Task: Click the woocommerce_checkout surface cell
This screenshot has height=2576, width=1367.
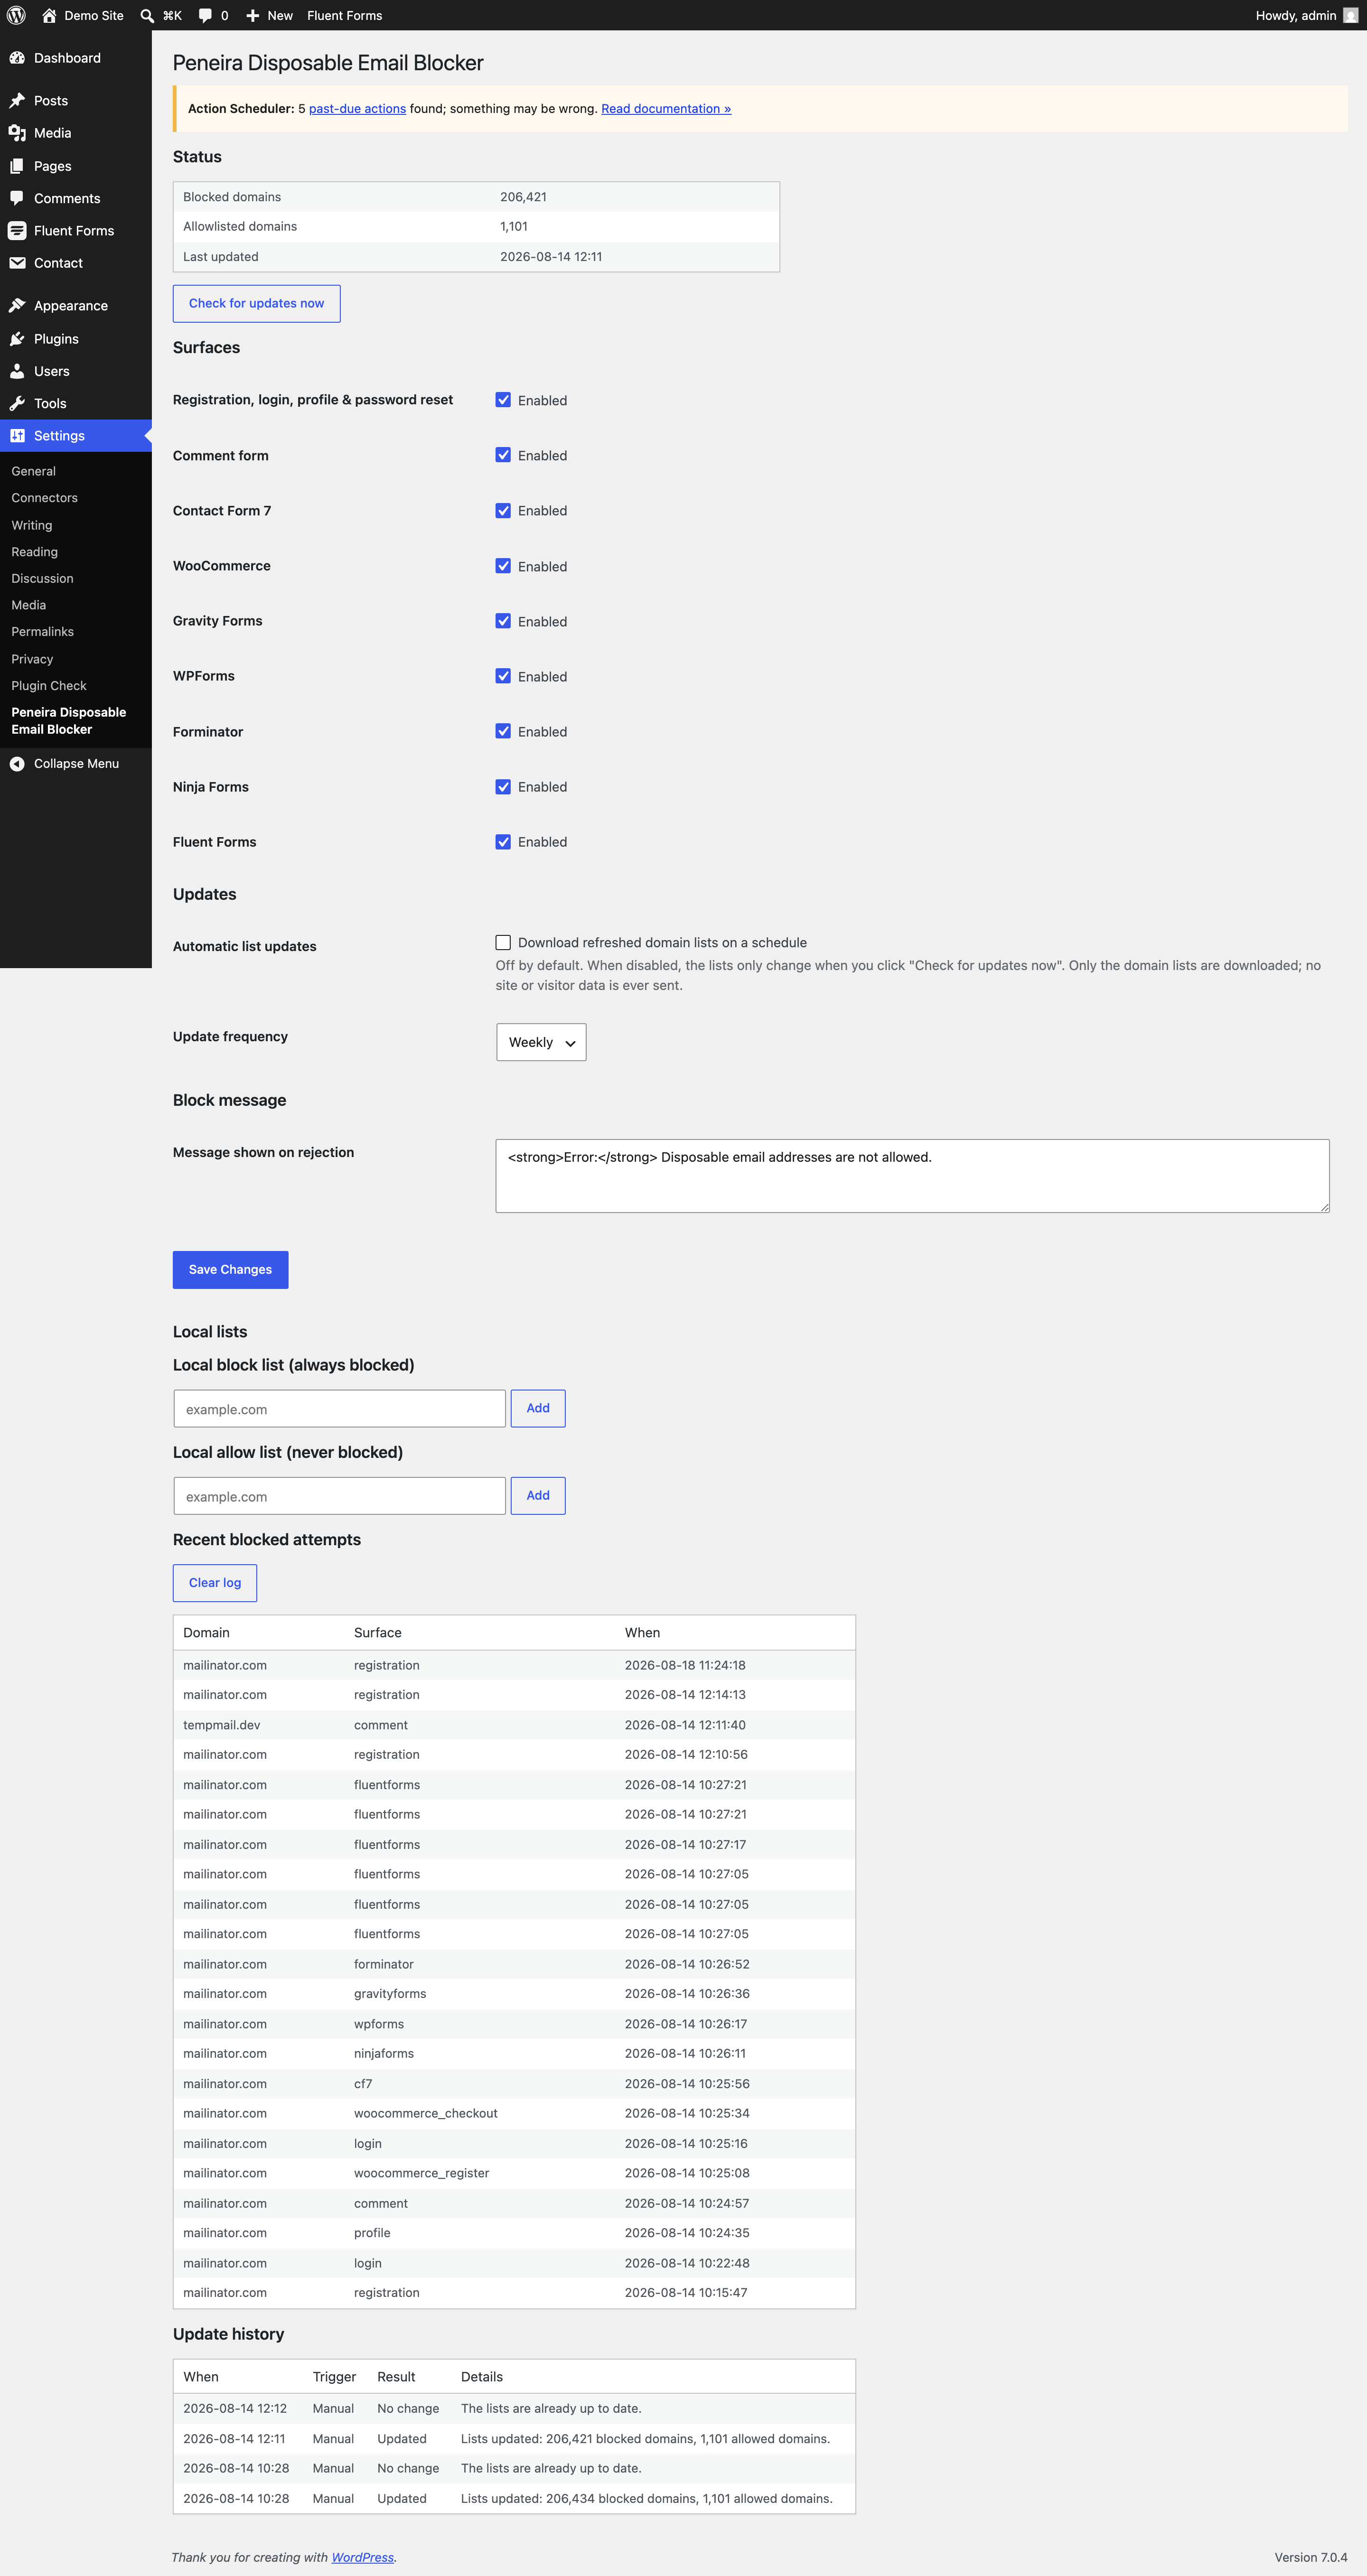Action: click(425, 2114)
